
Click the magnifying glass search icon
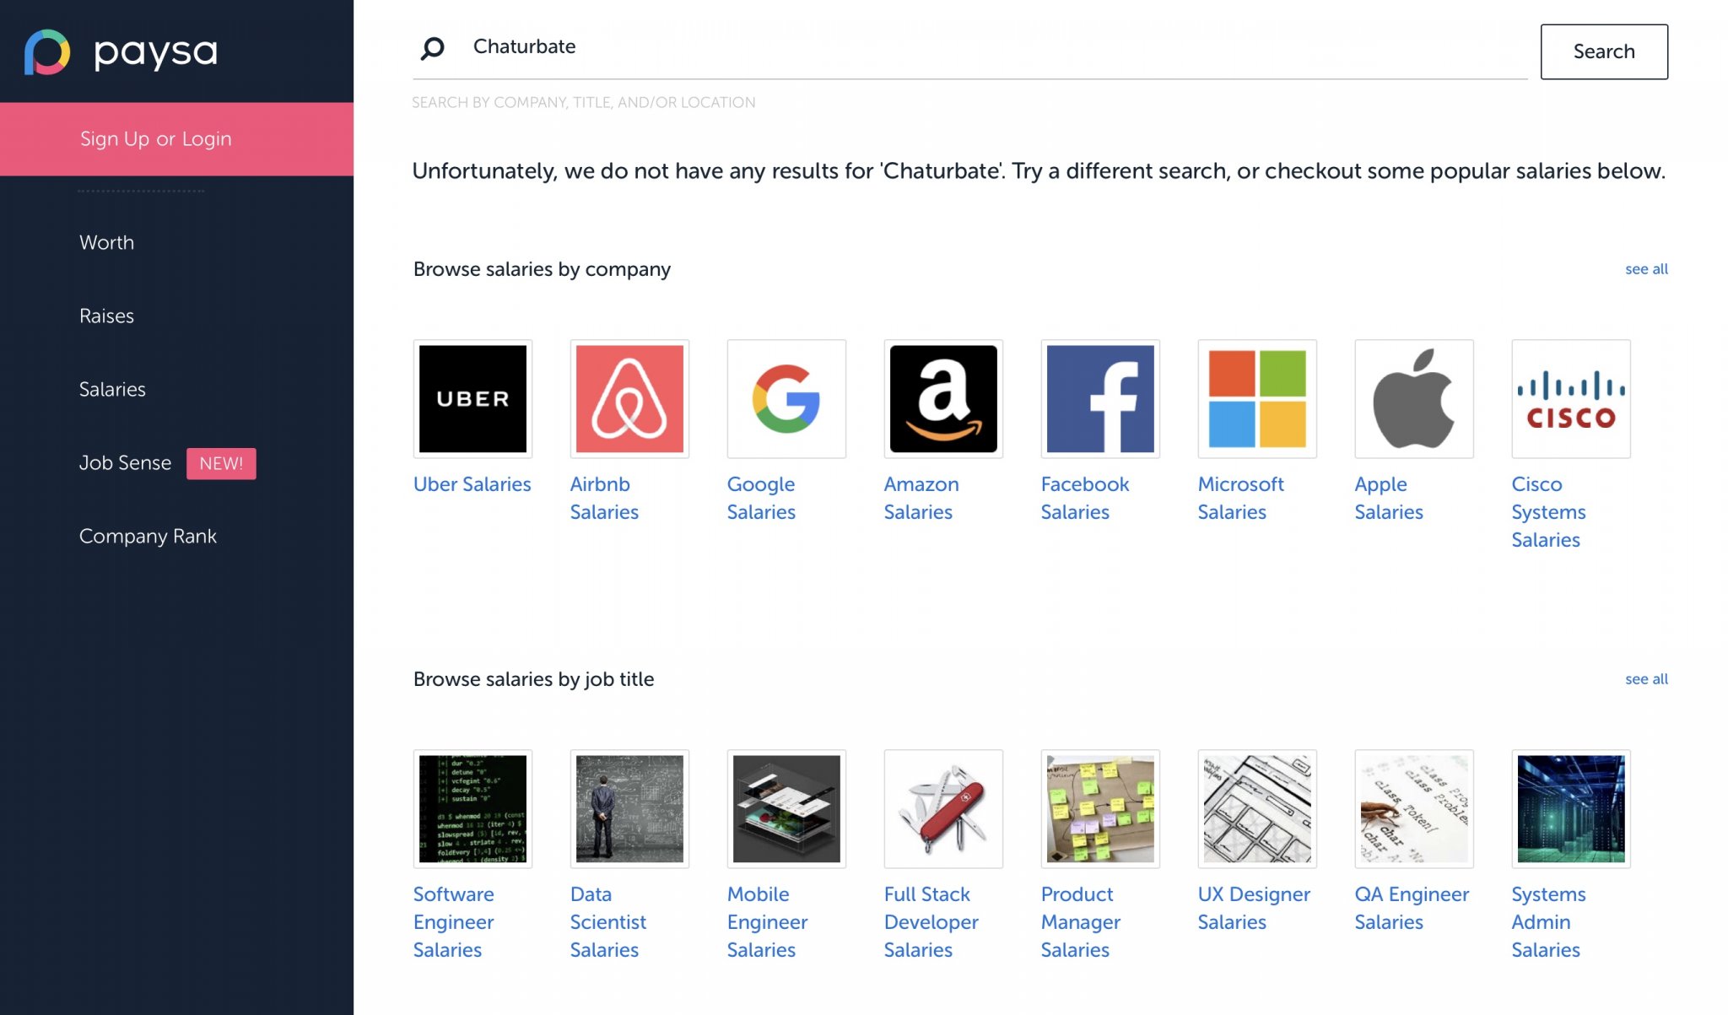pos(432,48)
